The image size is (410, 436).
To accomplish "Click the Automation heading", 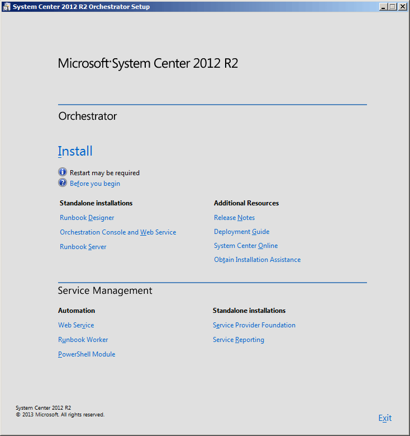I will pos(77,311).
